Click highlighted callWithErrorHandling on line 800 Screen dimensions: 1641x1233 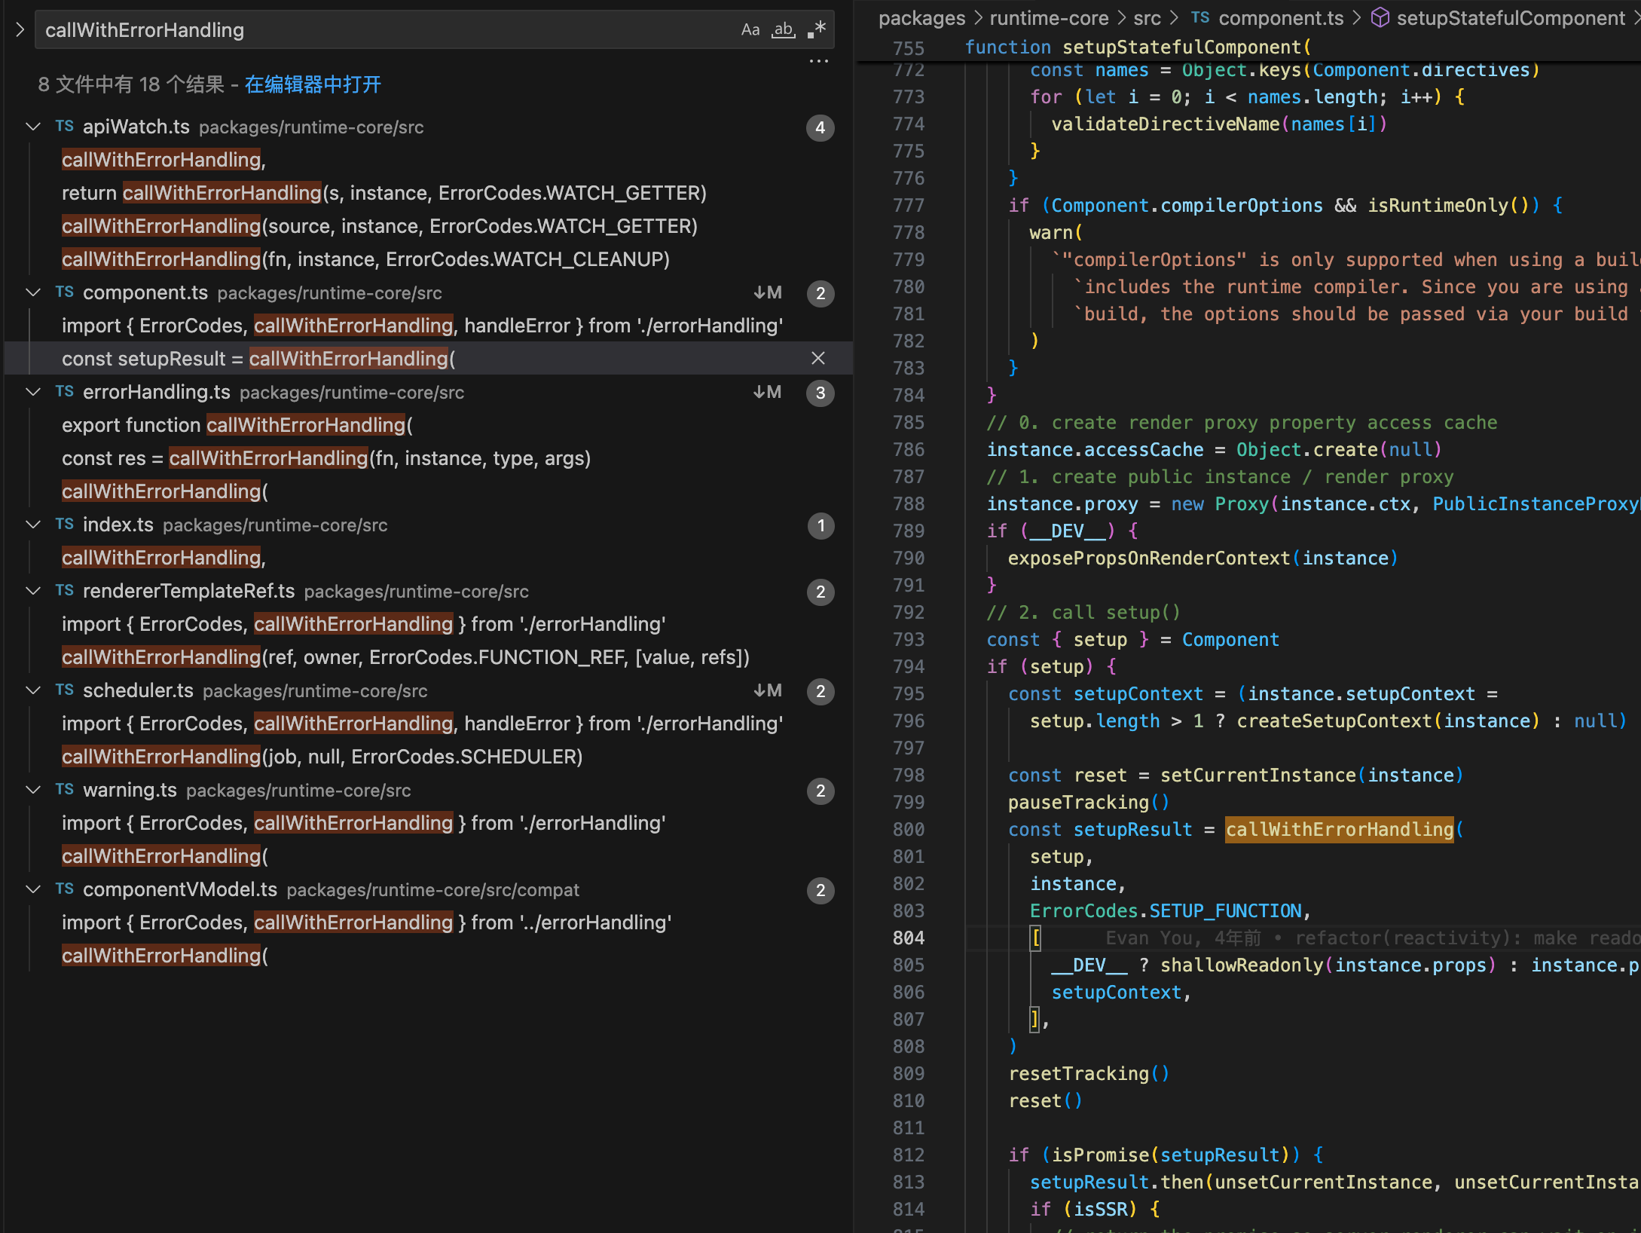(1339, 829)
